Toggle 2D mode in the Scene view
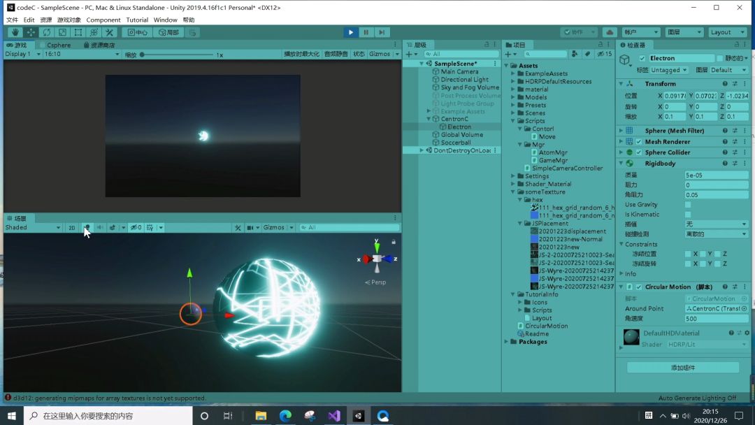The image size is (755, 425). point(71,227)
